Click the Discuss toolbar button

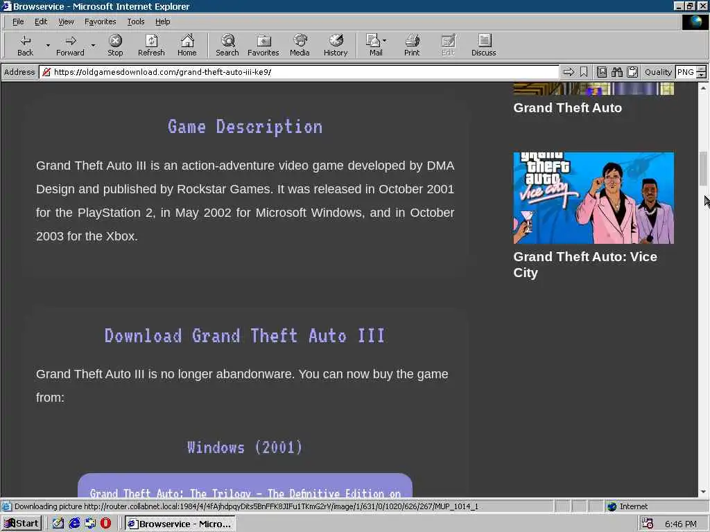coord(483,46)
